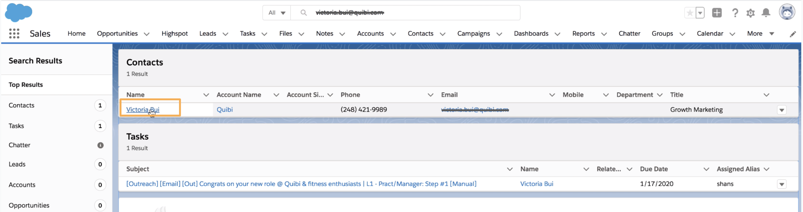Expand the Contacts tab chevron
The image size is (803, 212).
click(x=442, y=34)
